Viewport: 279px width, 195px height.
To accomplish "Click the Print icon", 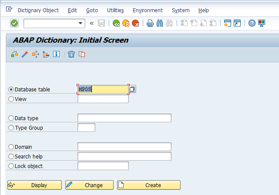I will click(150, 24).
